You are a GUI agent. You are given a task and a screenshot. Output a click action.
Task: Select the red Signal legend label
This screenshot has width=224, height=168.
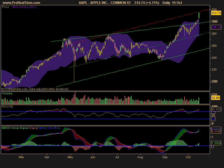tap(34, 128)
